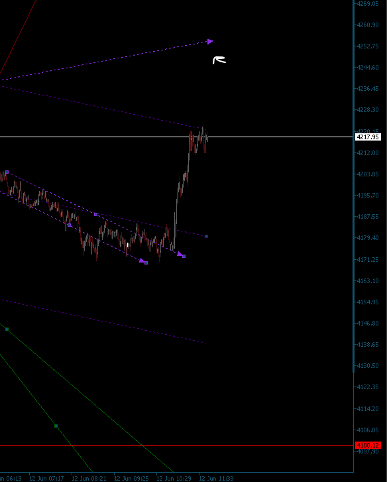This screenshot has height=482, width=387.
Task: Click the purple anchor point on the lower channel line
Action: click(69, 225)
